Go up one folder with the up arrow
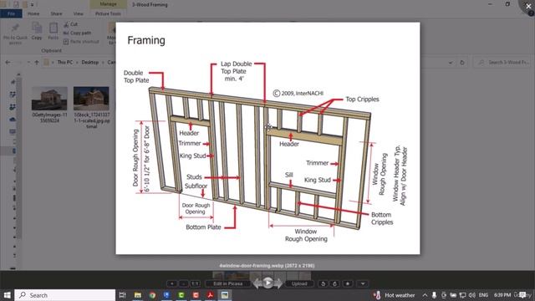This screenshot has width=535, height=301. tap(37, 63)
